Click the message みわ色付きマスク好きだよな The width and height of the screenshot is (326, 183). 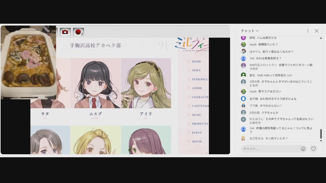(278, 99)
